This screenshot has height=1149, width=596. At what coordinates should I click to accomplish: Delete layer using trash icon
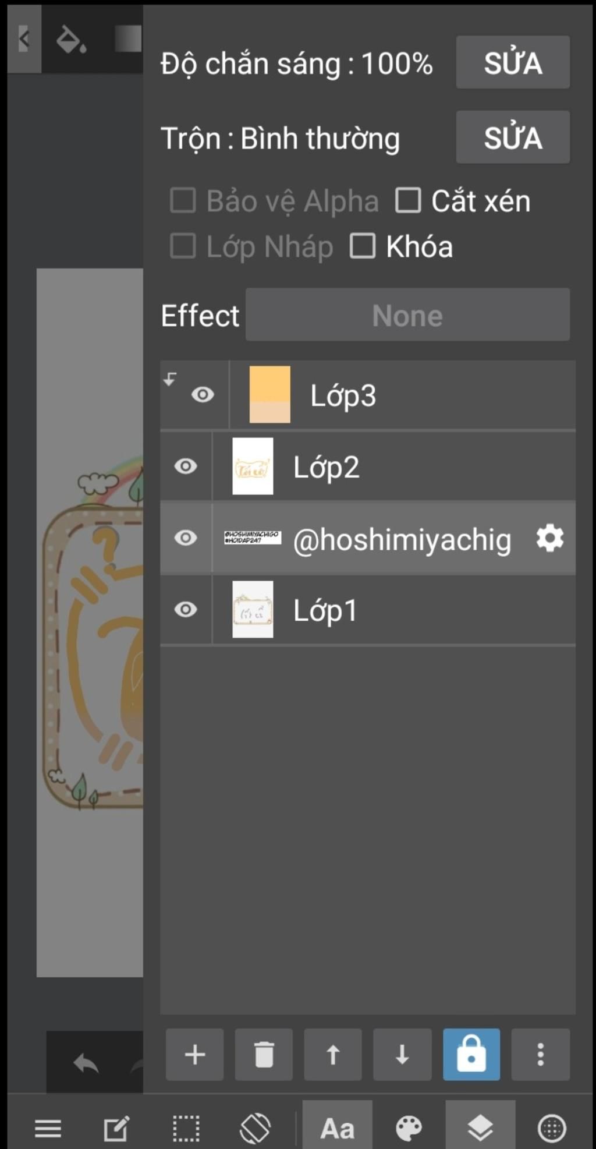coord(264,1054)
